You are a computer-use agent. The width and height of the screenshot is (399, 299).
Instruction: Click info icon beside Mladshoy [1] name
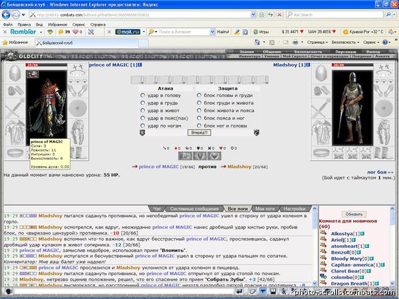click(308, 65)
